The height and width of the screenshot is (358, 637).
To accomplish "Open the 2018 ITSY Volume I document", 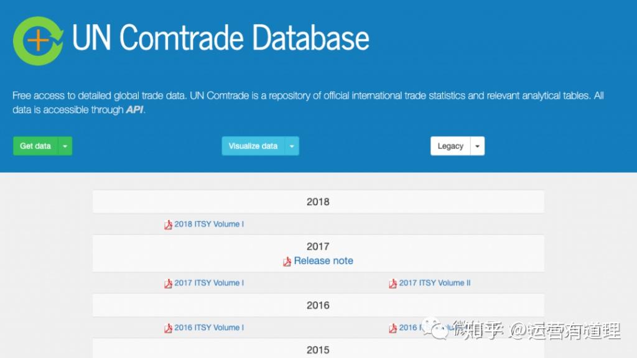I will [208, 224].
